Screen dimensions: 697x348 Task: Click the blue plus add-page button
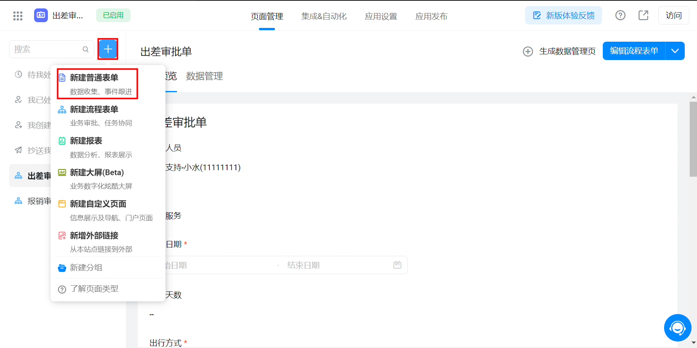[108, 49]
